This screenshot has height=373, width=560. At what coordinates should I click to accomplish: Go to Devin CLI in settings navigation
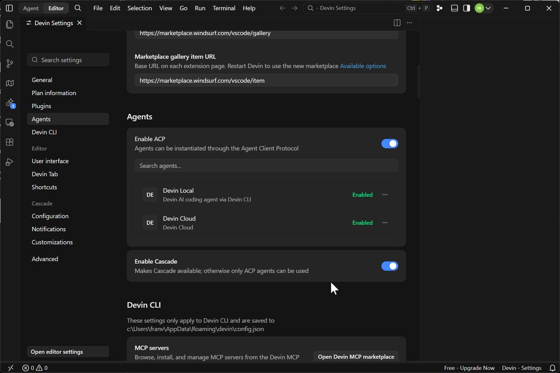coord(68,132)
